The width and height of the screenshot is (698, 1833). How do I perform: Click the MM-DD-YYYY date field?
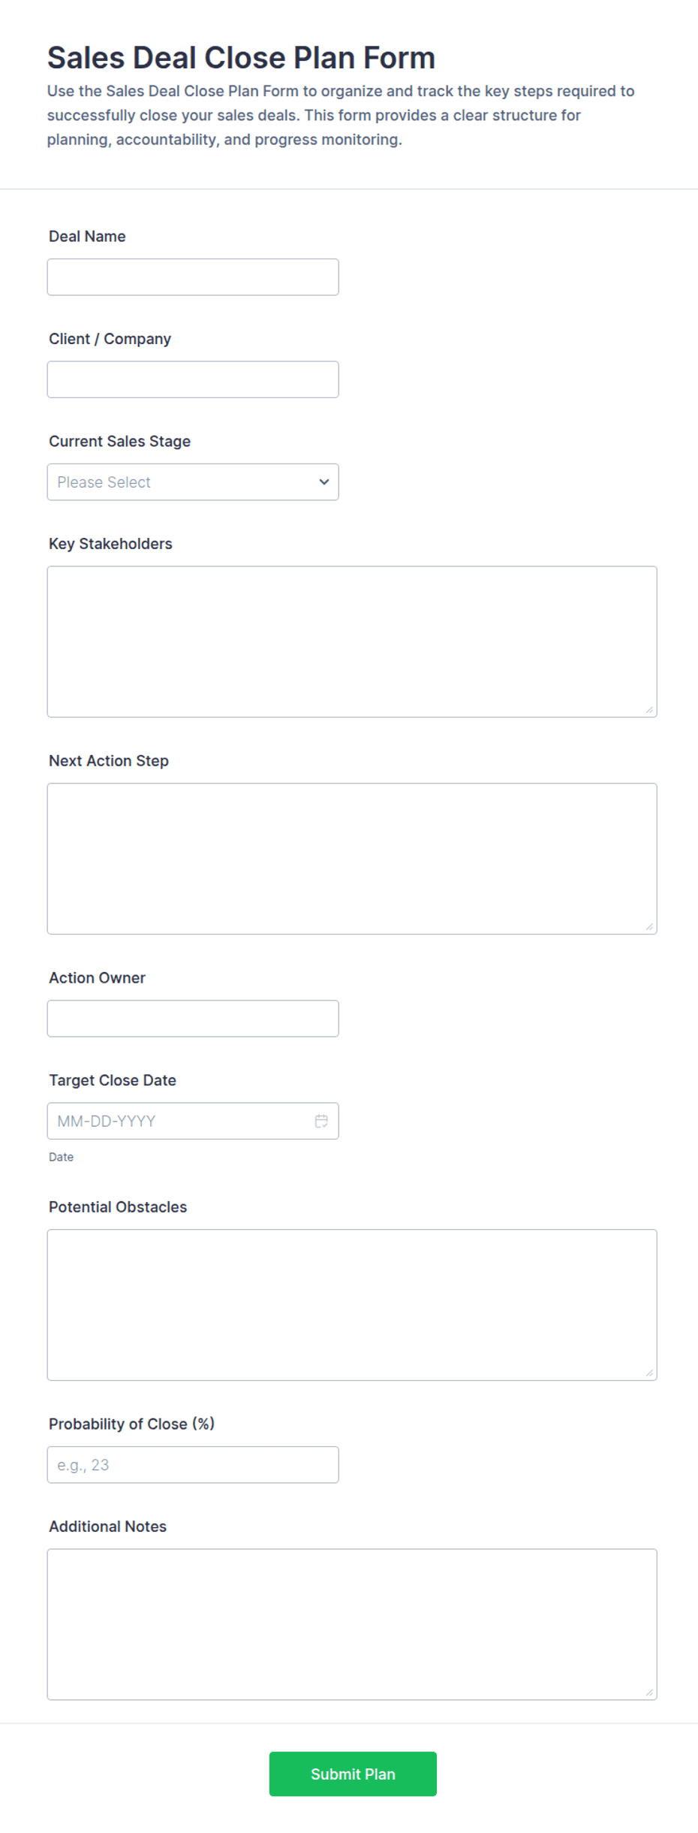point(193,1121)
